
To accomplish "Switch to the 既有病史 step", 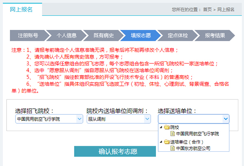I will click(x=103, y=35).
